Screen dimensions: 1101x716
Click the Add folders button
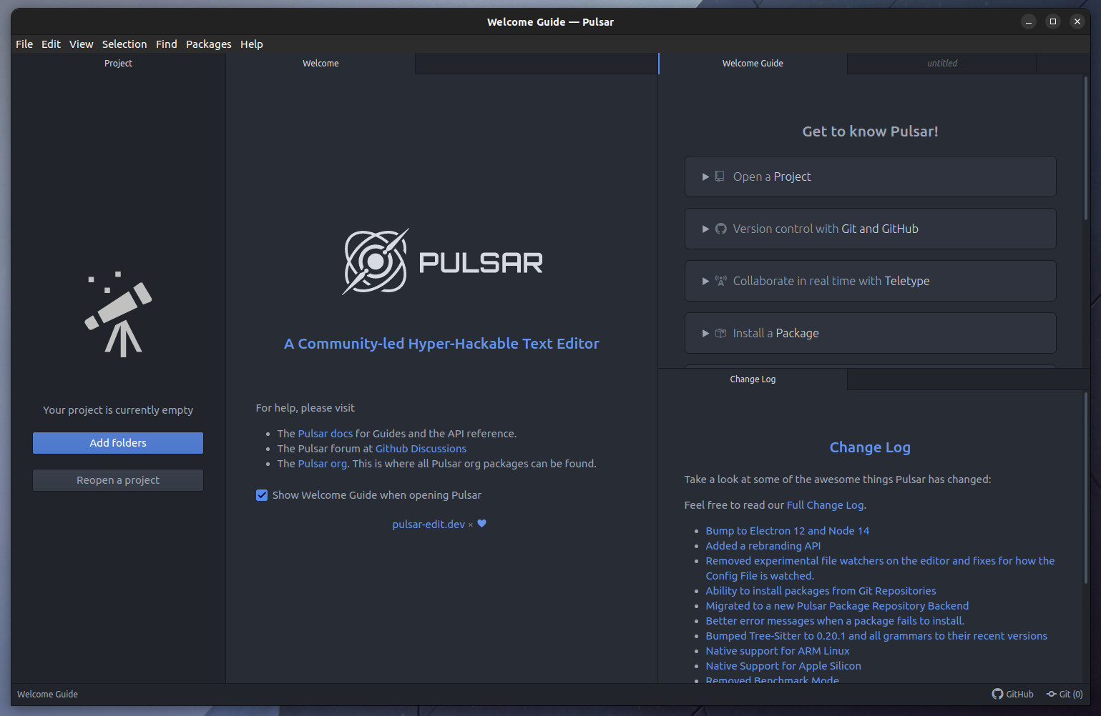[118, 443]
